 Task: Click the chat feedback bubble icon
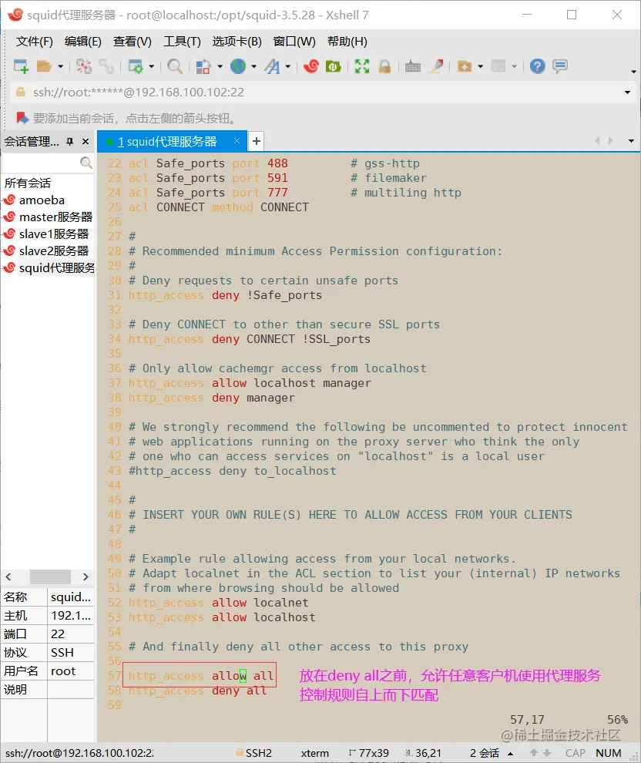[x=560, y=66]
